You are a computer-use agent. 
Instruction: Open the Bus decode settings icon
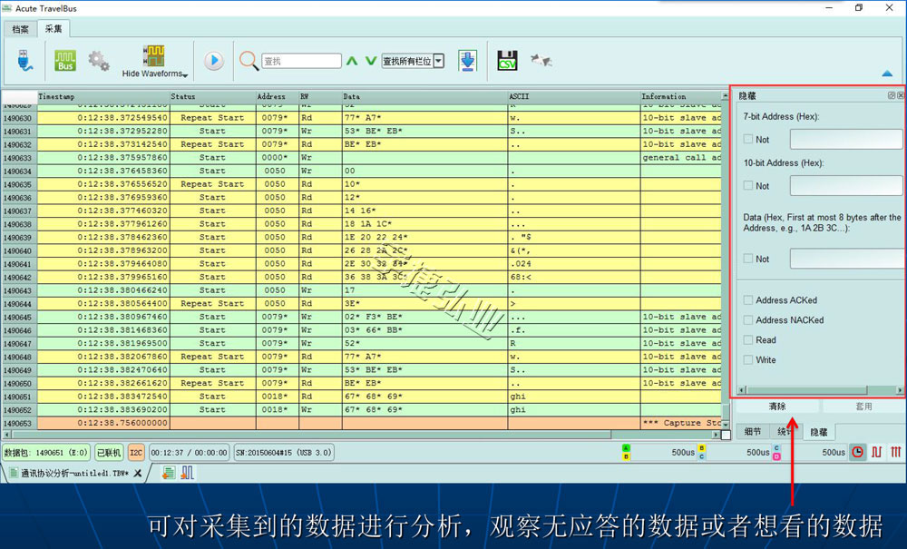pyautogui.click(x=65, y=60)
